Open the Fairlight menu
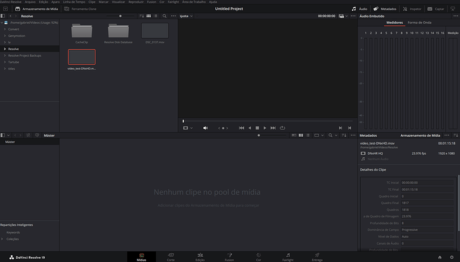 (173, 2)
